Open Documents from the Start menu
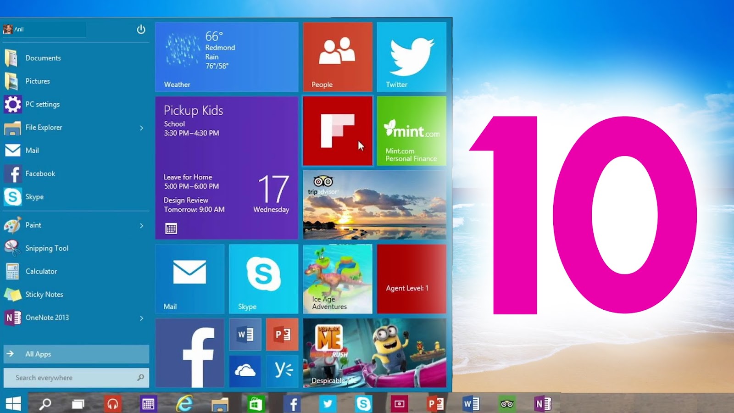The image size is (734, 413). (43, 58)
